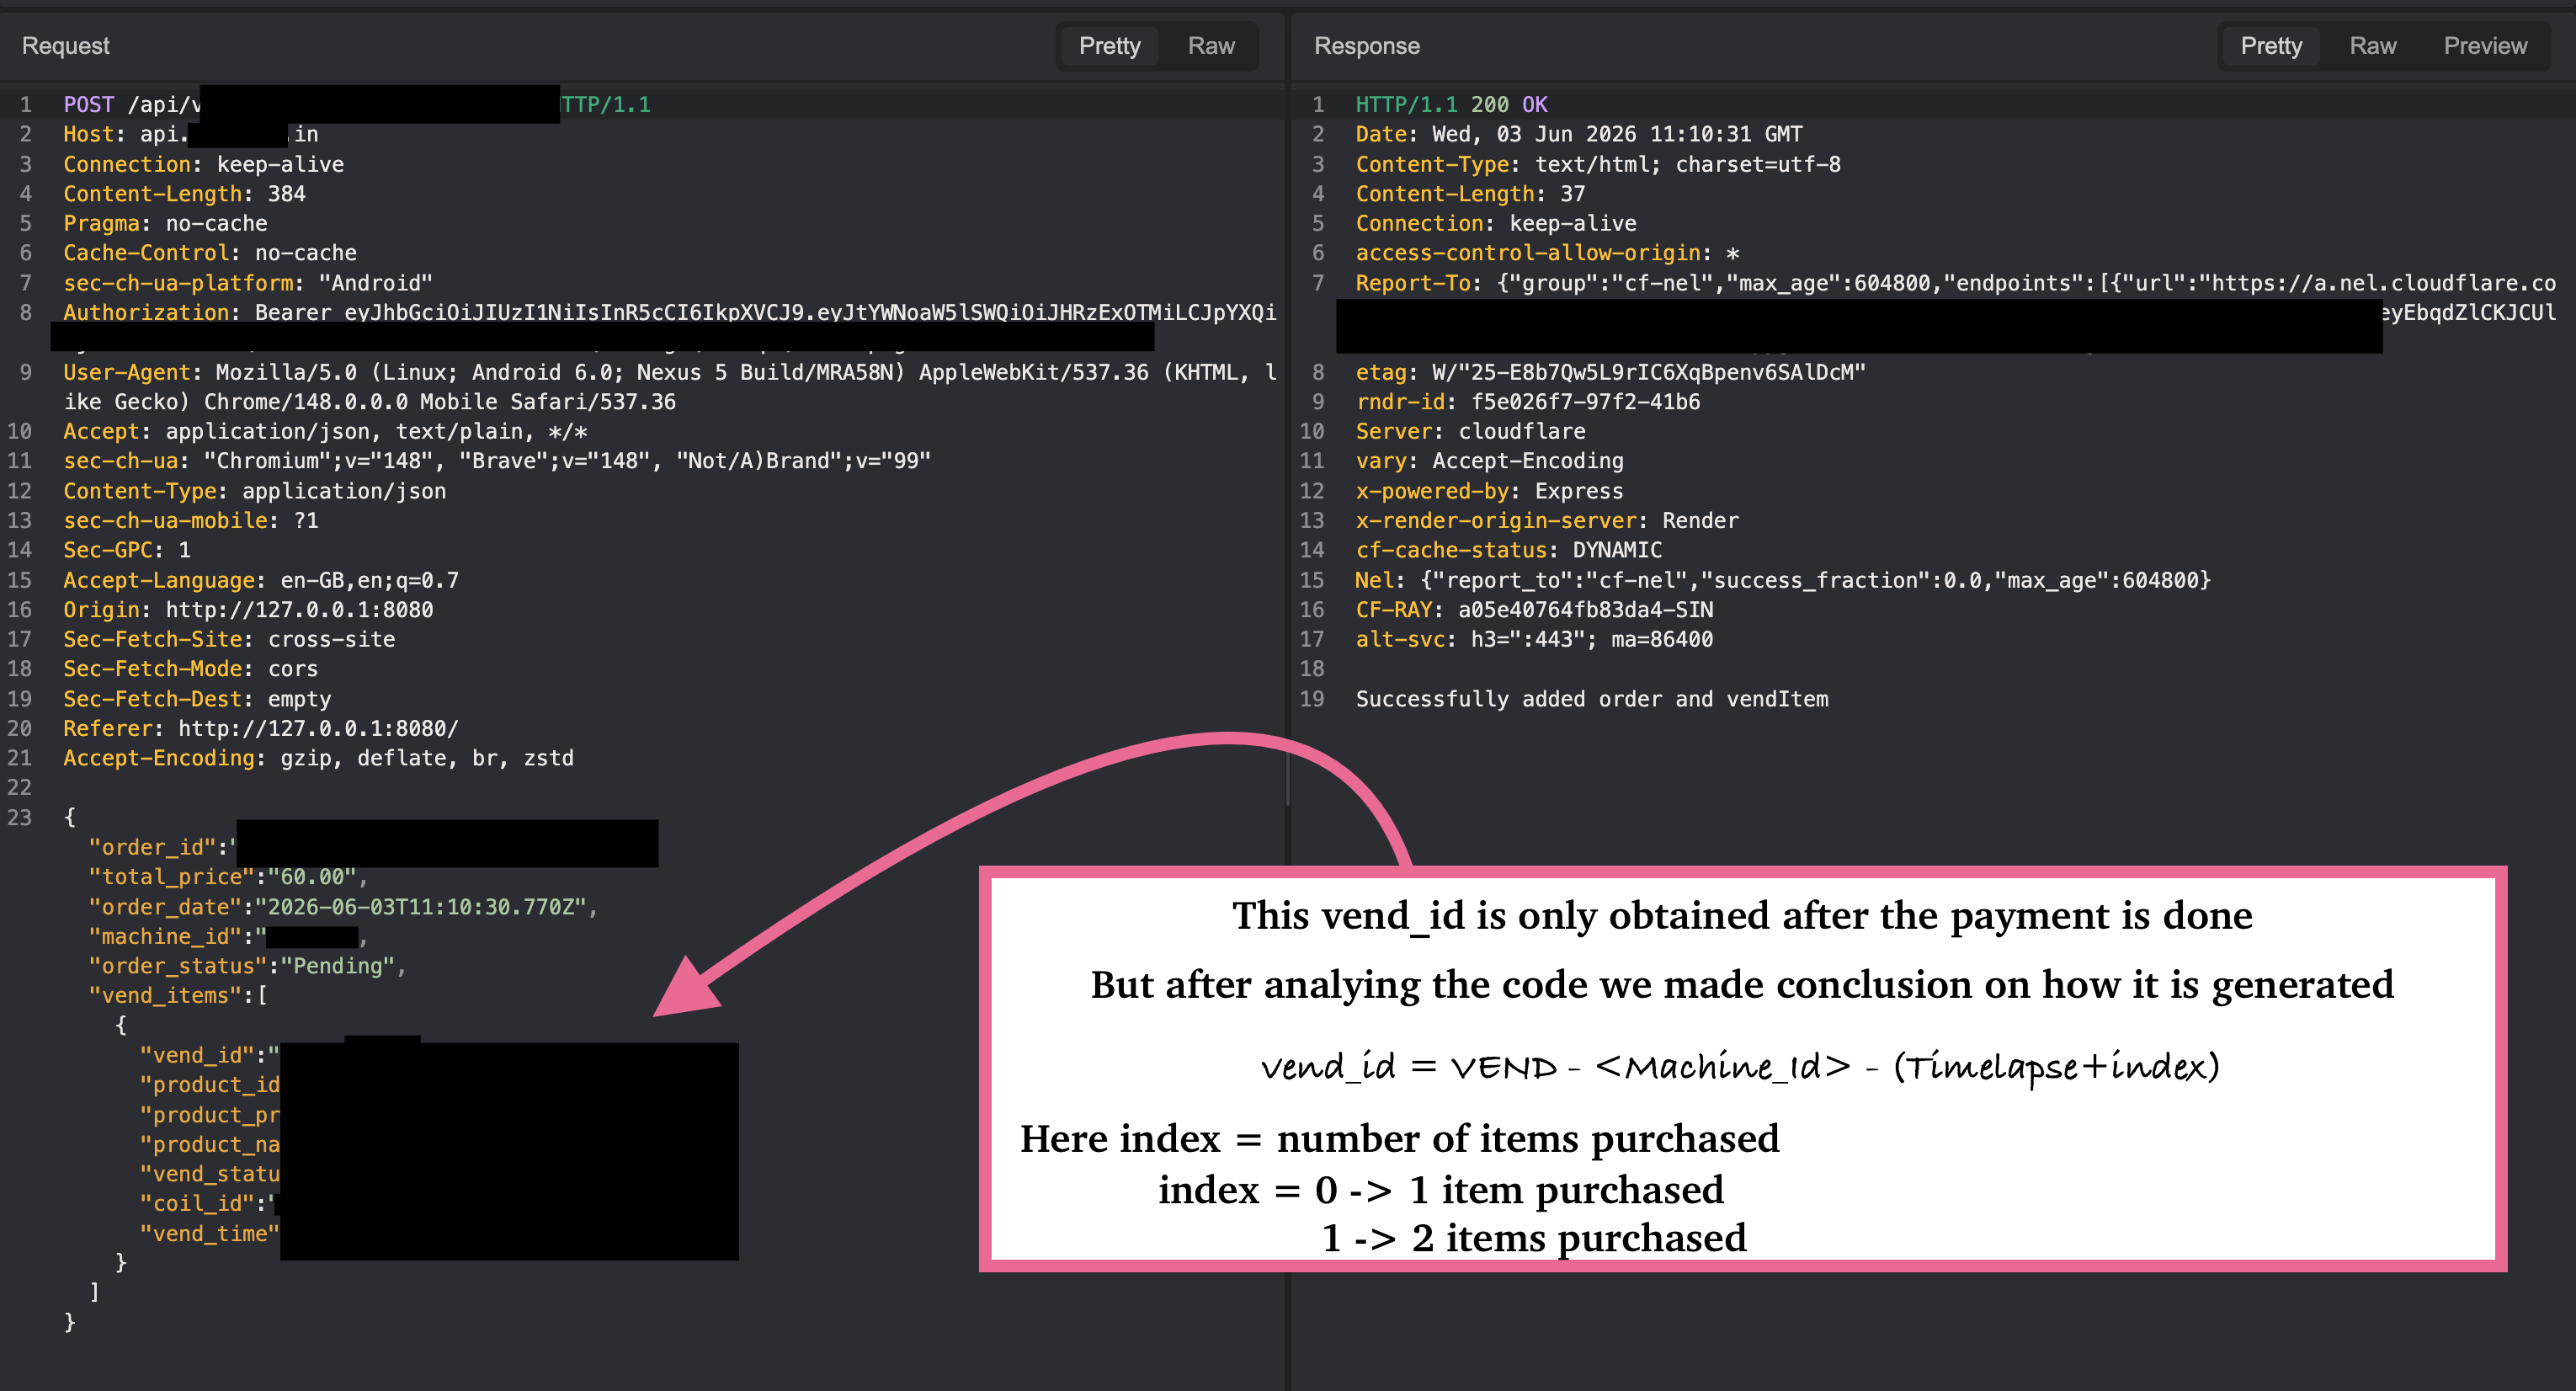Switch Response panel to Raw view
The height and width of the screenshot is (1391, 2576).
pyautogui.click(x=2373, y=46)
